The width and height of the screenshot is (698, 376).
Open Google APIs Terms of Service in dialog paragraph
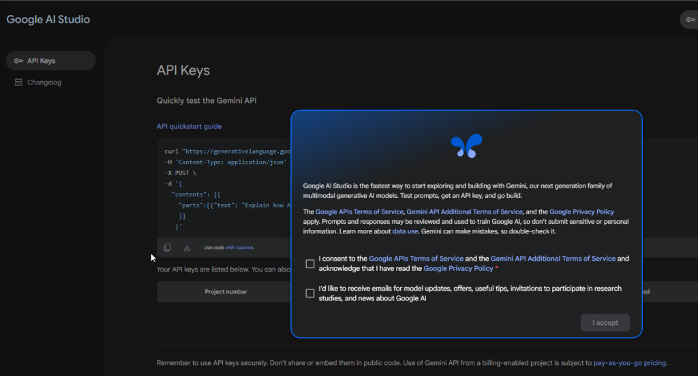[x=359, y=212]
